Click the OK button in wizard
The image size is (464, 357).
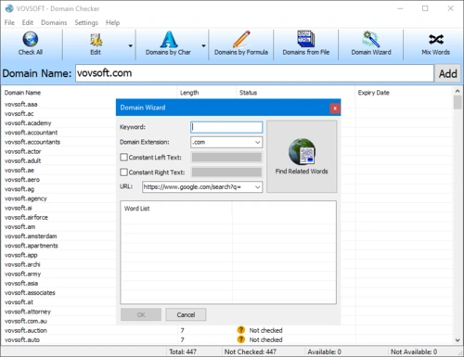141,314
